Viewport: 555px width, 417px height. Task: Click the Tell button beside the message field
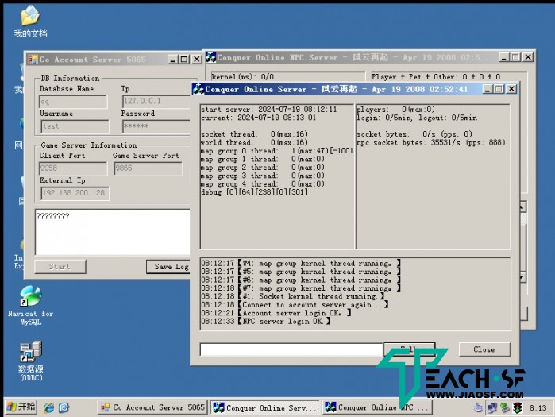(409, 349)
